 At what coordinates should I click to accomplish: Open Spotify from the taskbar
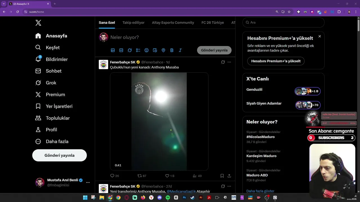tap(168, 198)
